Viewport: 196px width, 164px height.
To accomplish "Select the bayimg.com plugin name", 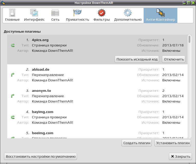I will pyautogui.click(x=42, y=112).
